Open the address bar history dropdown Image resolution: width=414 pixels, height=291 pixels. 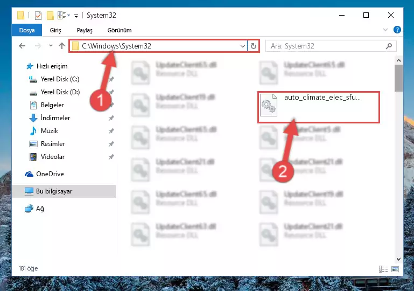[243, 46]
